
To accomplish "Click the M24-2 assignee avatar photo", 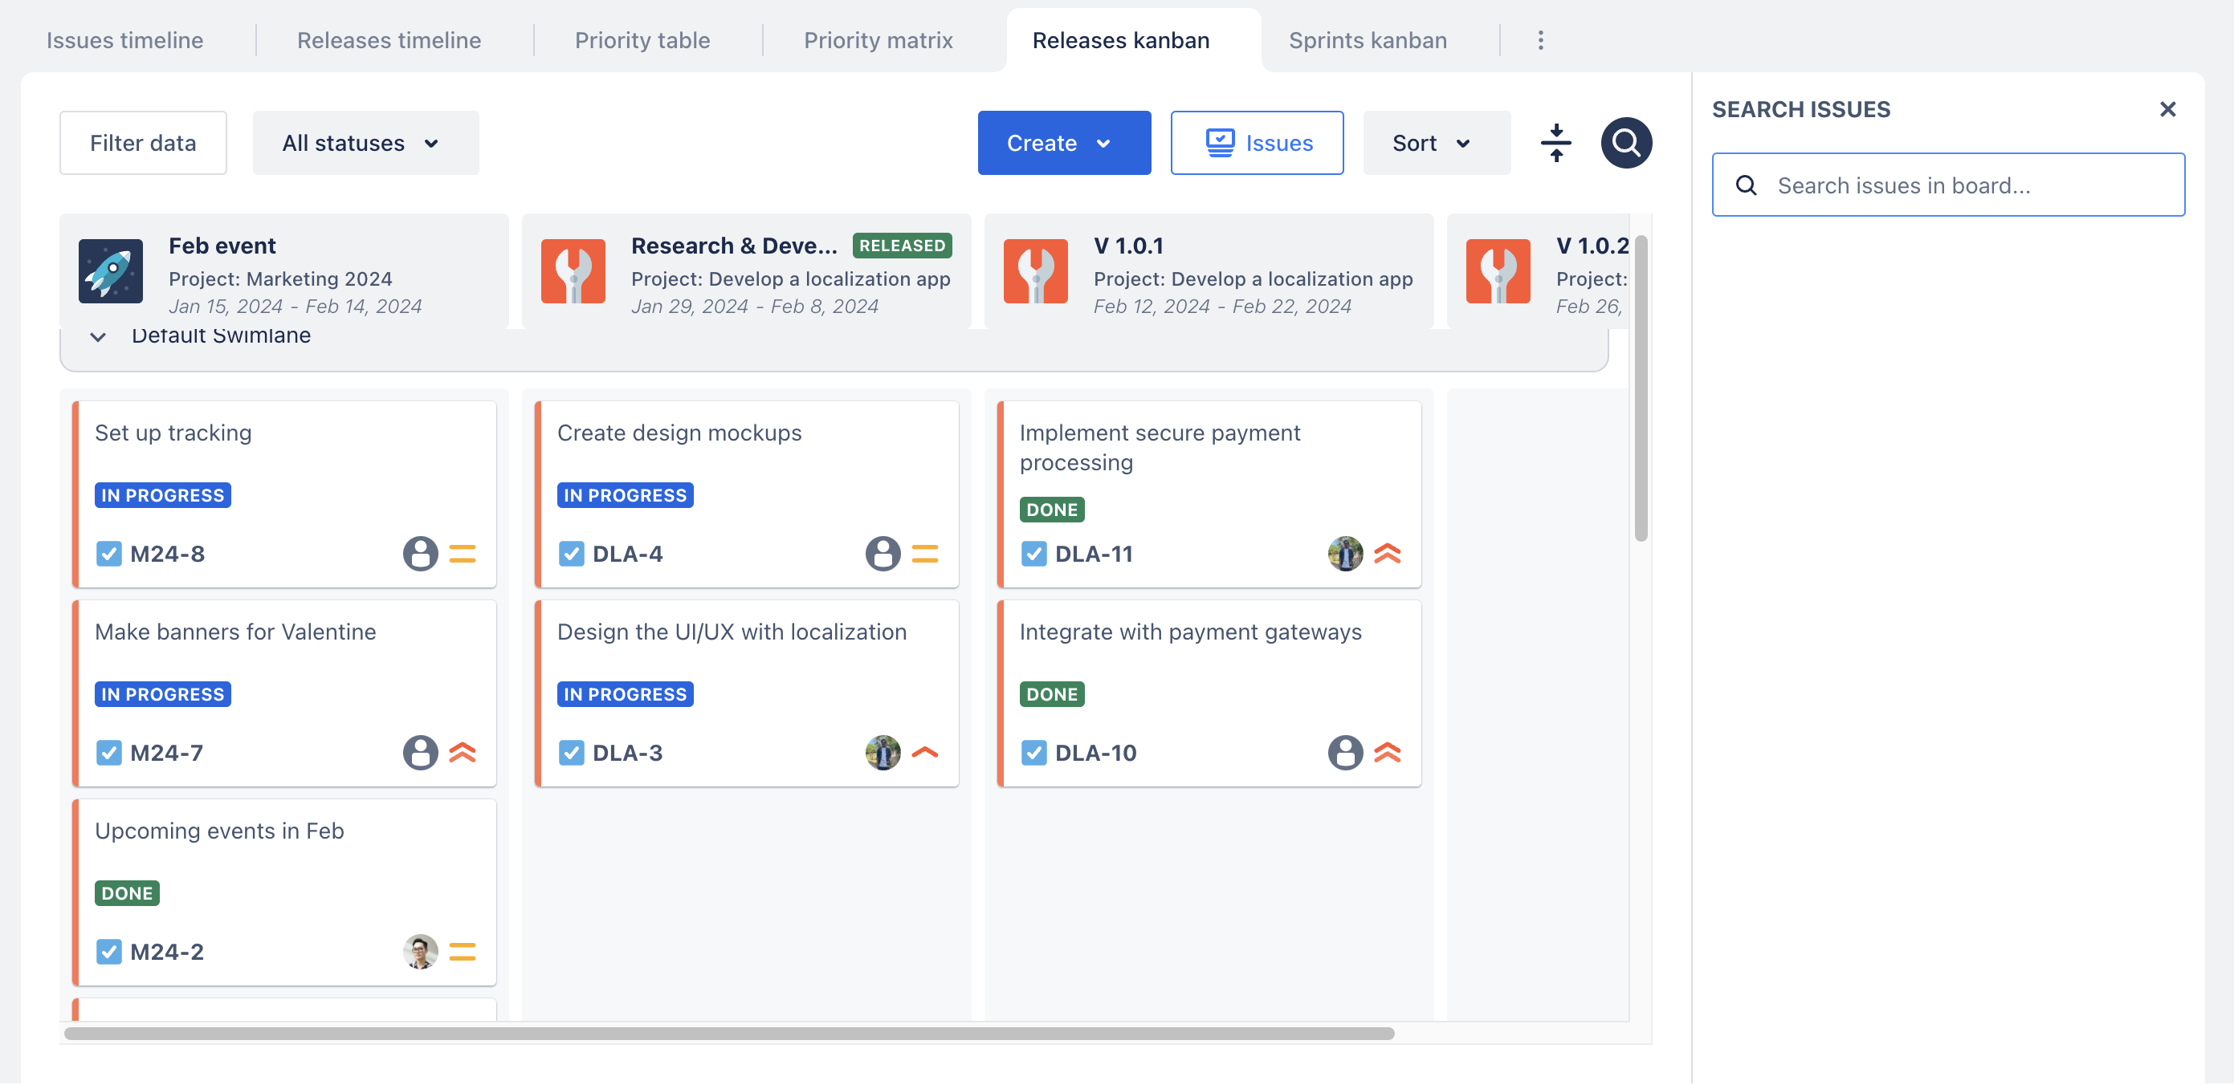I will [x=420, y=953].
